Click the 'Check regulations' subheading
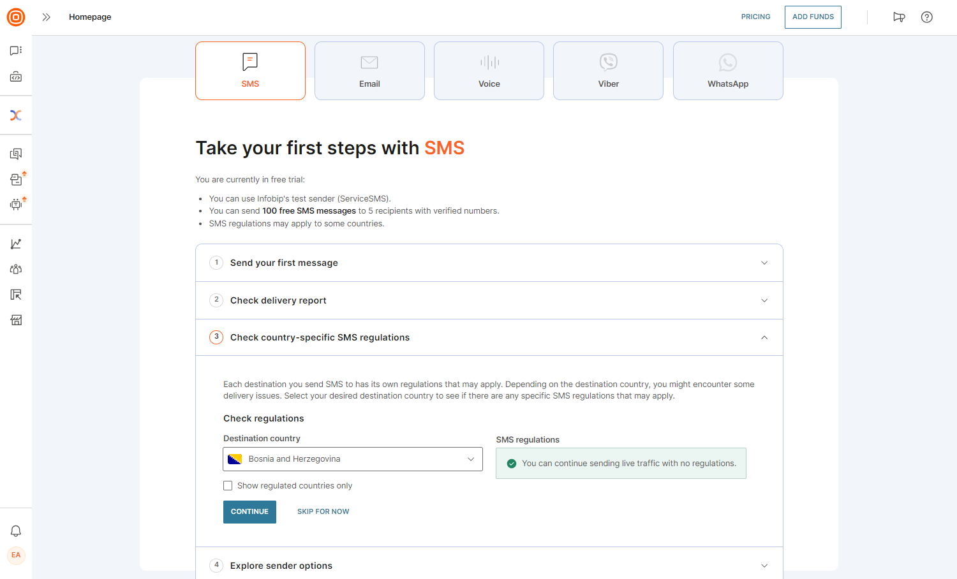957x579 pixels. (263, 418)
